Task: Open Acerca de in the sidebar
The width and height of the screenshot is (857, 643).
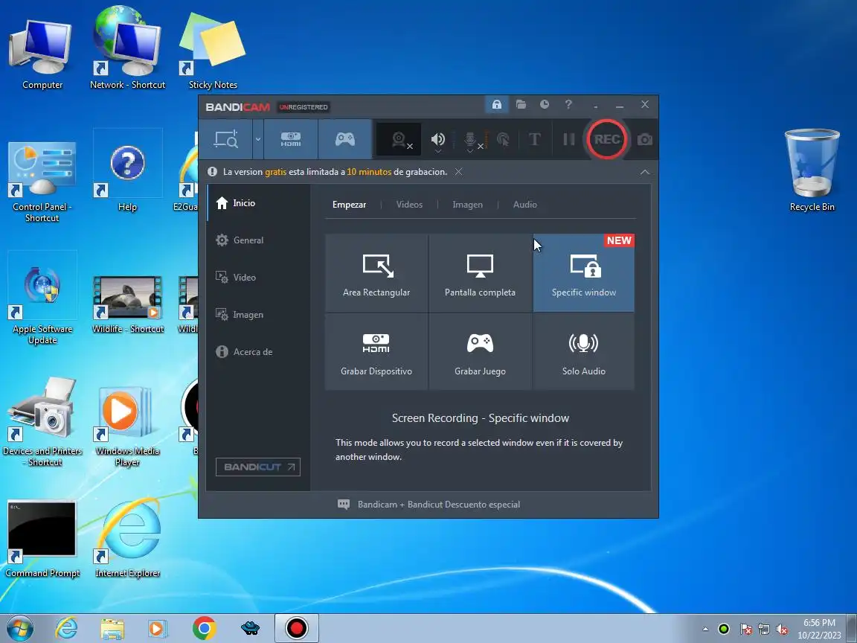Action: (259, 351)
